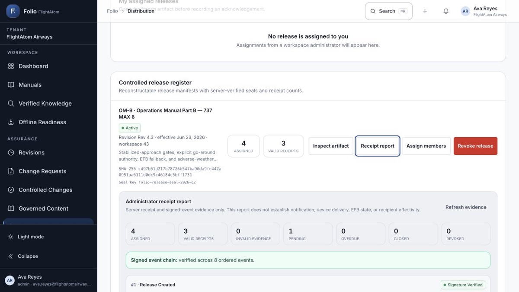This screenshot has height=292, width=519.
Task: Click the OM-B Operations Manual title
Action: 166,114
